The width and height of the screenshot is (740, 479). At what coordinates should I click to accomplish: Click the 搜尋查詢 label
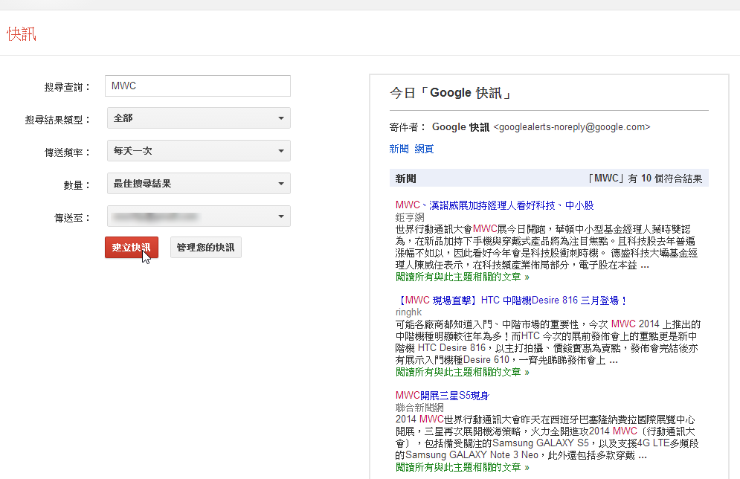[67, 87]
